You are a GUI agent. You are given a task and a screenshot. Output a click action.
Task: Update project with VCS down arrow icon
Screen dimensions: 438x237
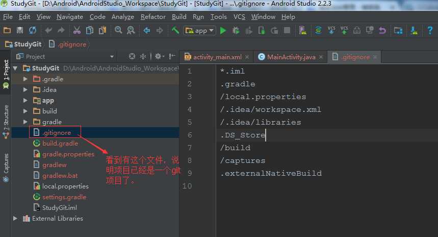coord(331,30)
